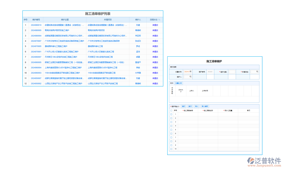Click inside the 维护主题 input field
The height and width of the screenshot is (170, 284).
[232, 72]
